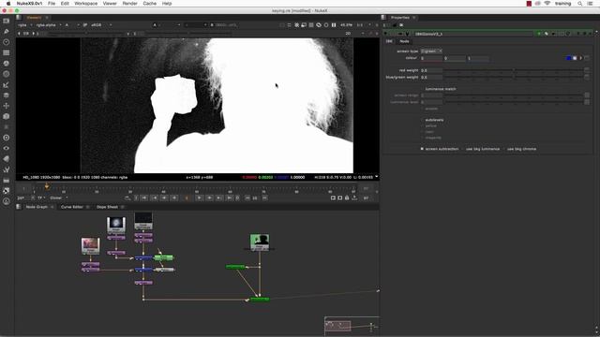Open the rgba.alpha channel dropdown
Viewport: 600px width, 337px height.
(x=48, y=25)
